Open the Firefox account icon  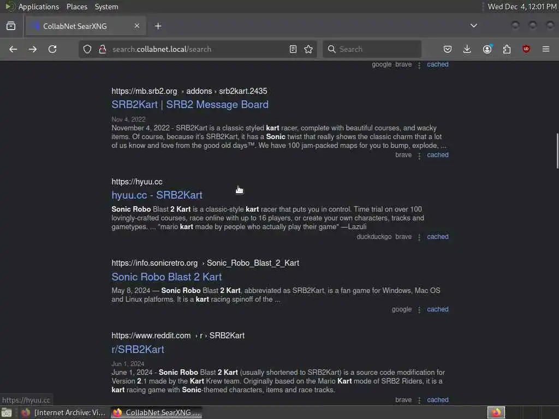tap(487, 49)
